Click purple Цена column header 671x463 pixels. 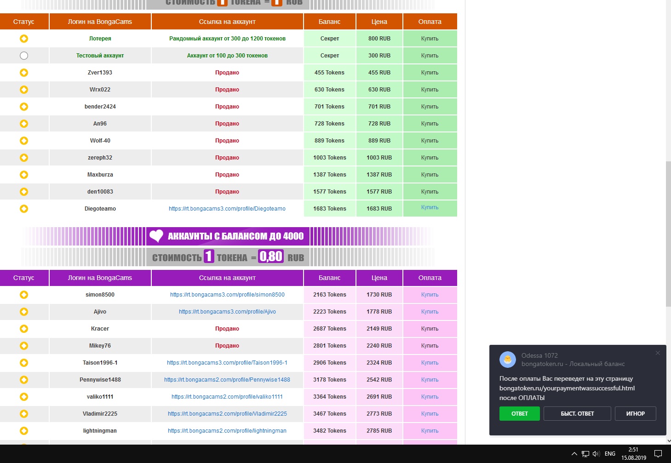coord(379,278)
